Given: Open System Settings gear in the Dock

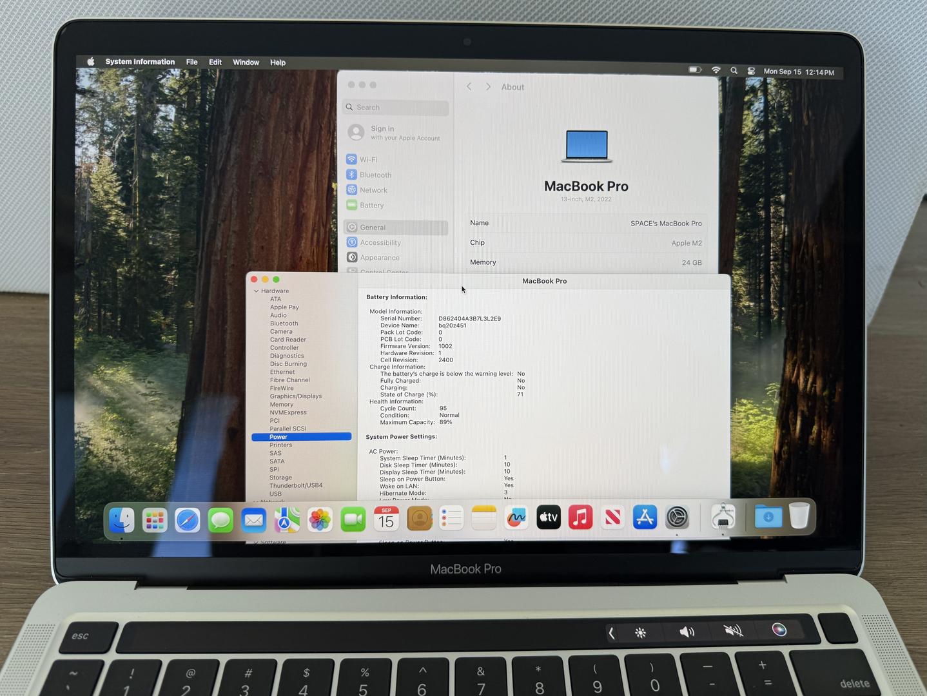Looking at the screenshot, I should click(x=677, y=517).
